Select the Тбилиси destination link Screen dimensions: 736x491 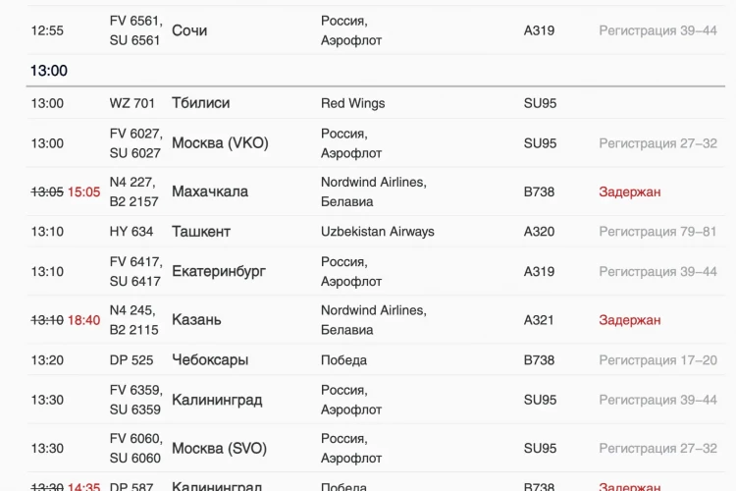click(x=200, y=103)
